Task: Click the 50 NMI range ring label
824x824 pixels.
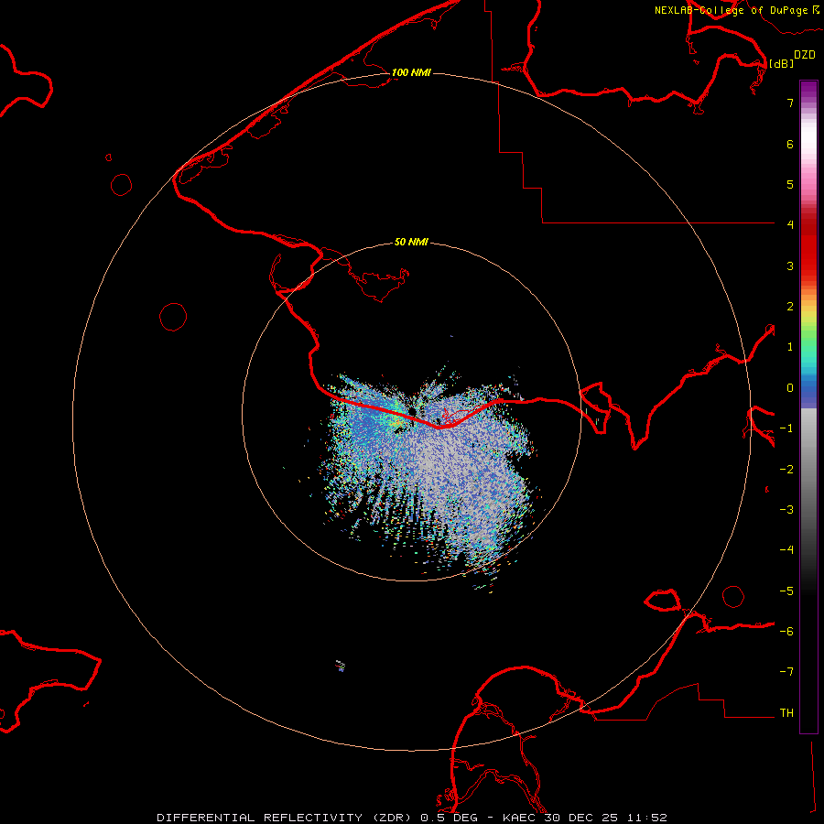Action: pos(411,242)
